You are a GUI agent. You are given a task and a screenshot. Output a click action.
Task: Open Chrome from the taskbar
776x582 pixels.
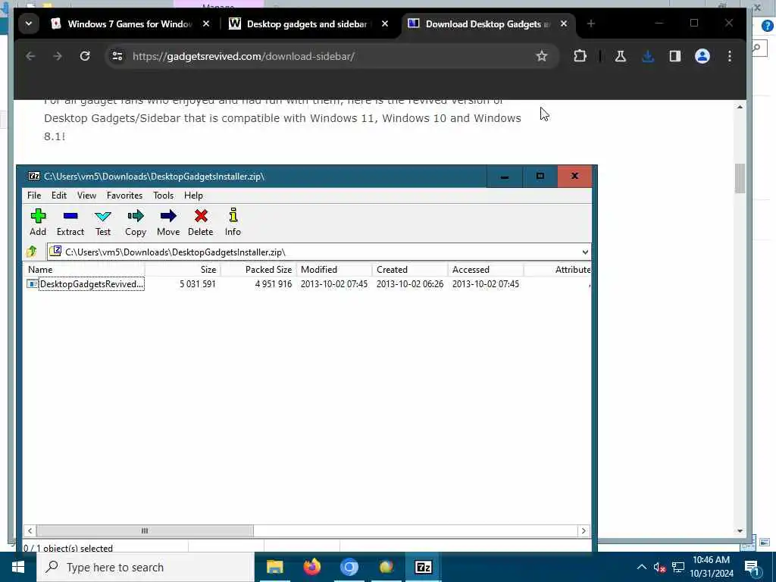coord(349,567)
